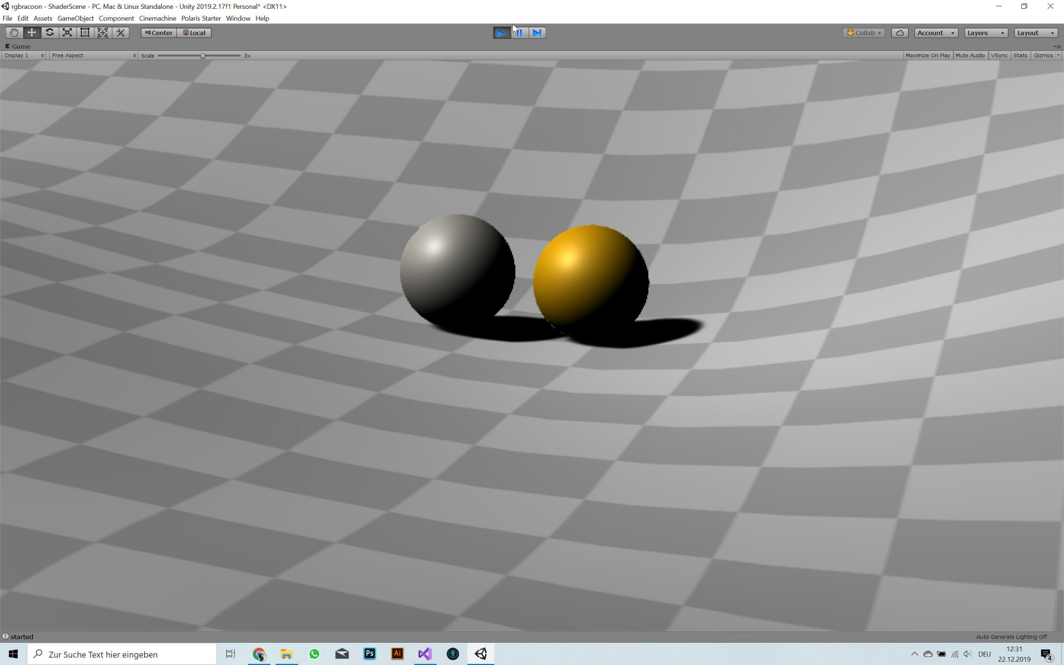Toggle Maximize On Play
This screenshot has height=665, width=1064.
(927, 55)
